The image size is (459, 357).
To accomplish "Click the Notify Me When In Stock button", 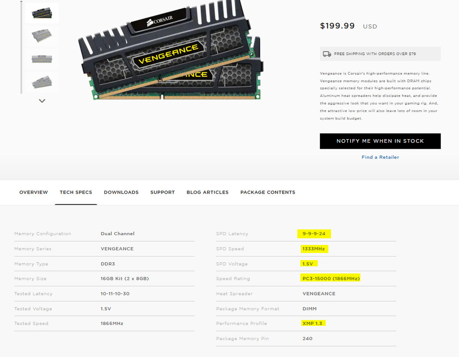I will tap(380, 141).
